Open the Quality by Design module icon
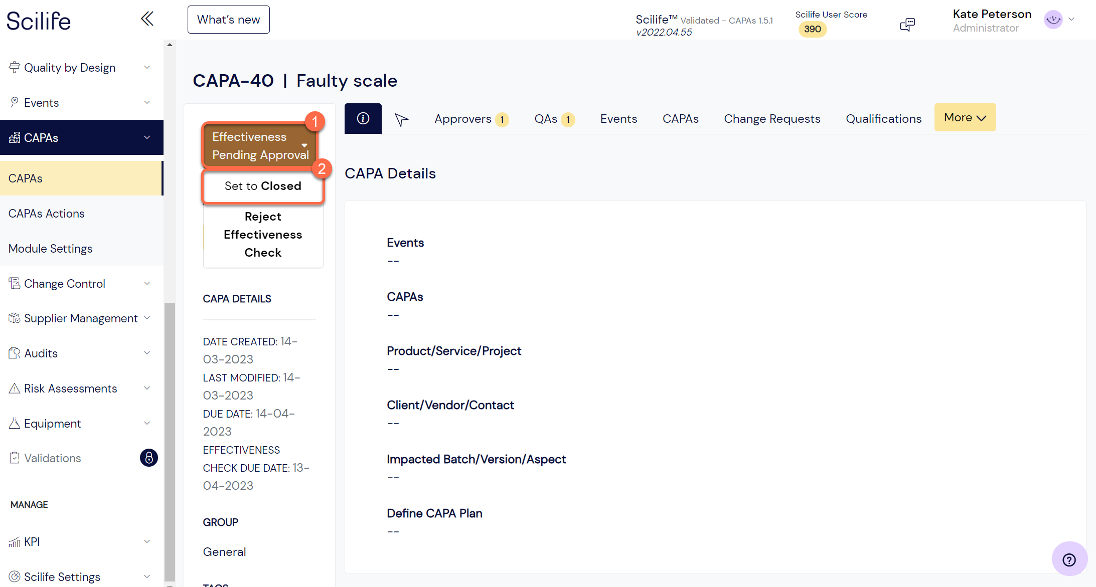This screenshot has width=1096, height=587. [x=15, y=67]
